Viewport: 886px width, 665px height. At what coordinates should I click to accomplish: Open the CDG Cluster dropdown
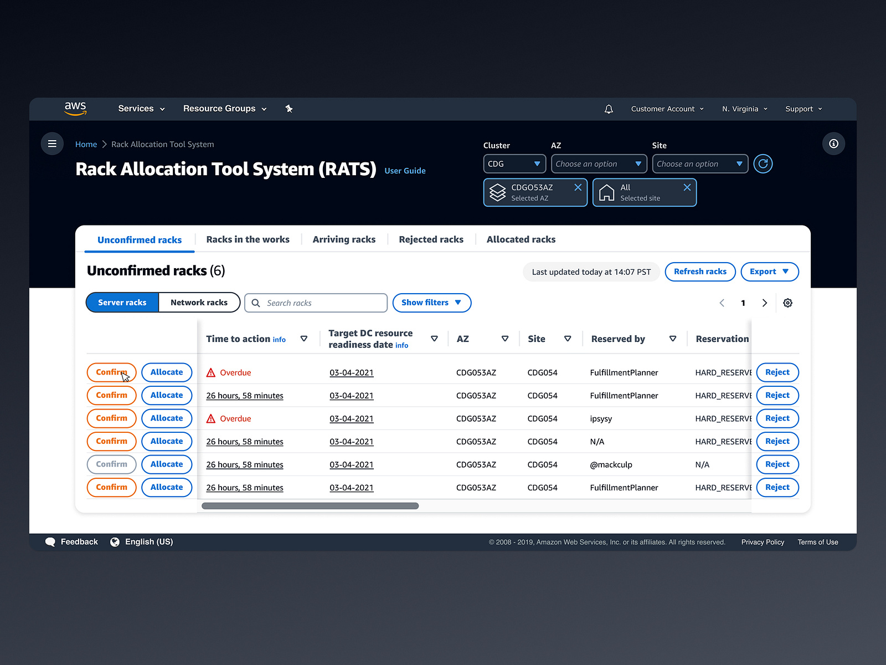click(x=514, y=163)
